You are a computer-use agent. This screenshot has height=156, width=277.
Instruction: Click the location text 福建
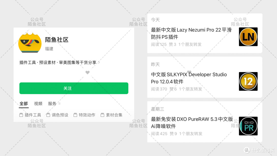click(49, 49)
